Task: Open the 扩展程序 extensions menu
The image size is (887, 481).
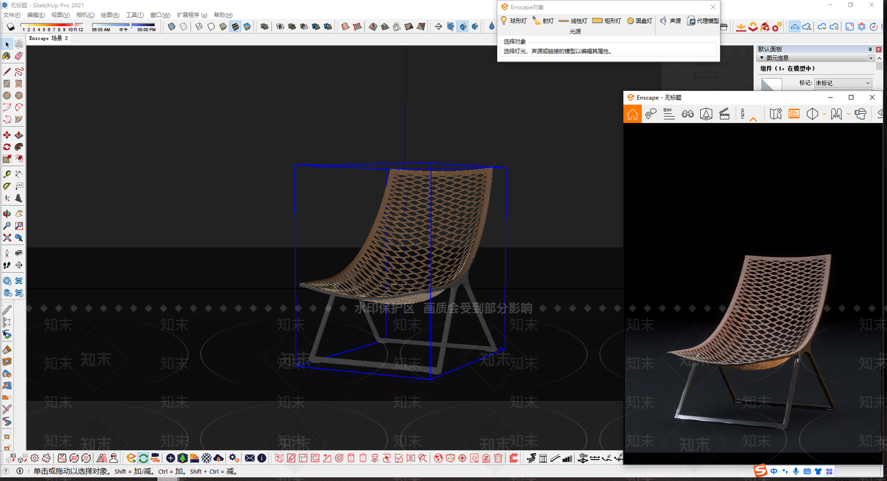Action: [192, 15]
